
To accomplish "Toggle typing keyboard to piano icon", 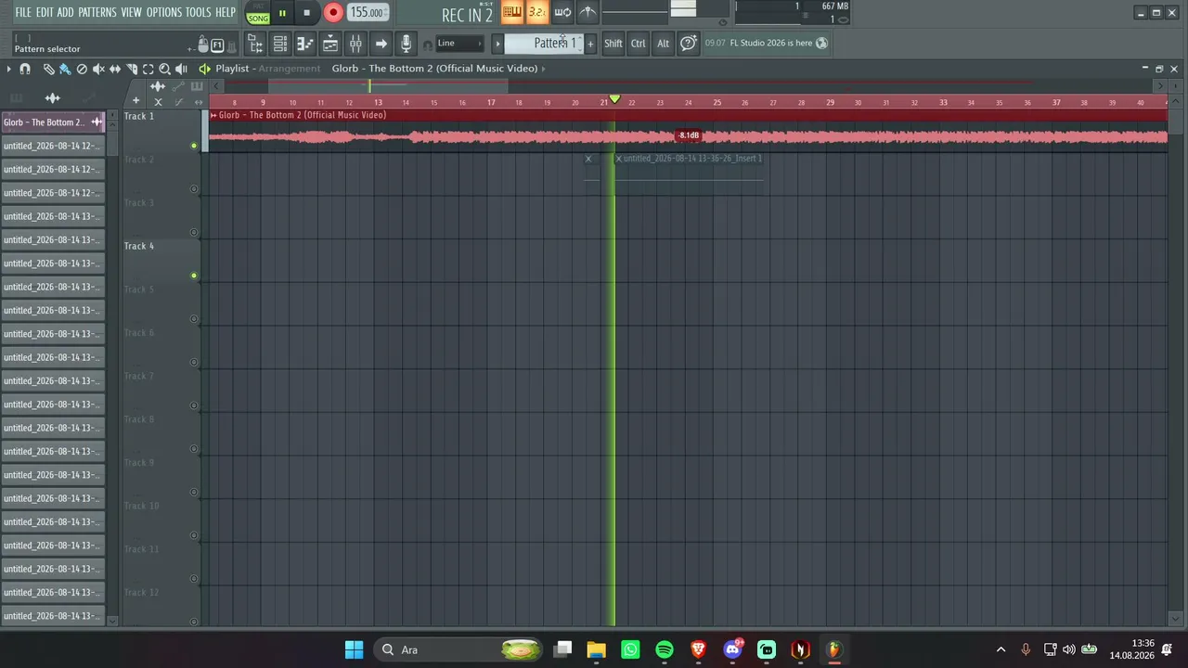I will coord(511,12).
